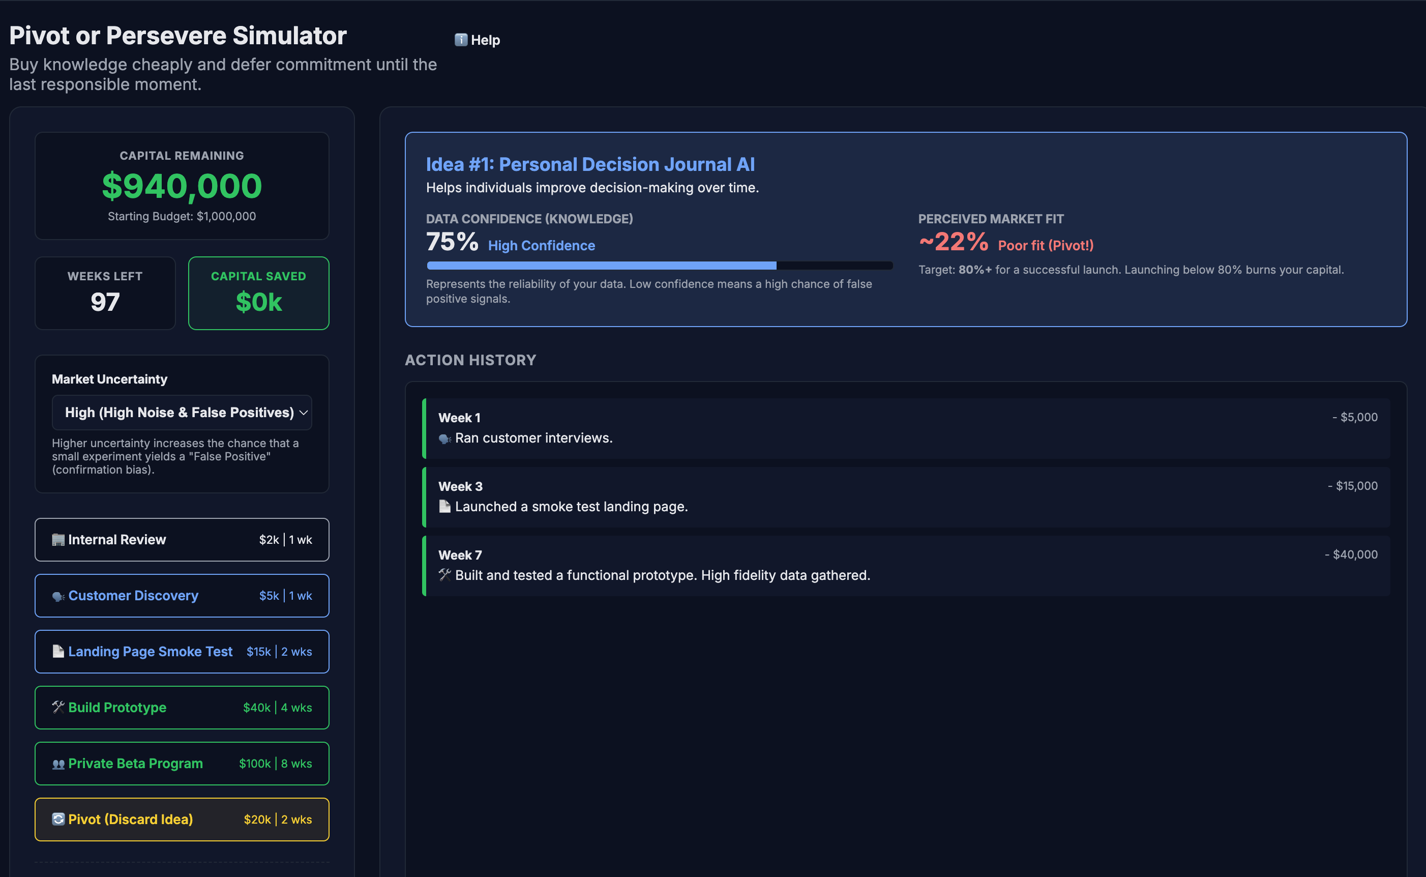Click the Build Prototype tools icon
This screenshot has width=1426, height=877.
58,707
